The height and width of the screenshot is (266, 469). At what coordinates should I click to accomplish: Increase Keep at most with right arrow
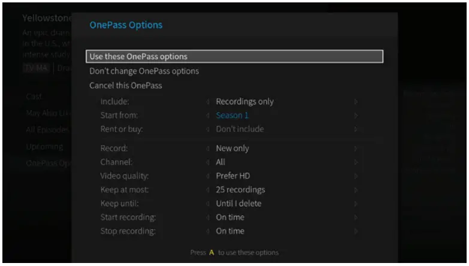click(356, 190)
